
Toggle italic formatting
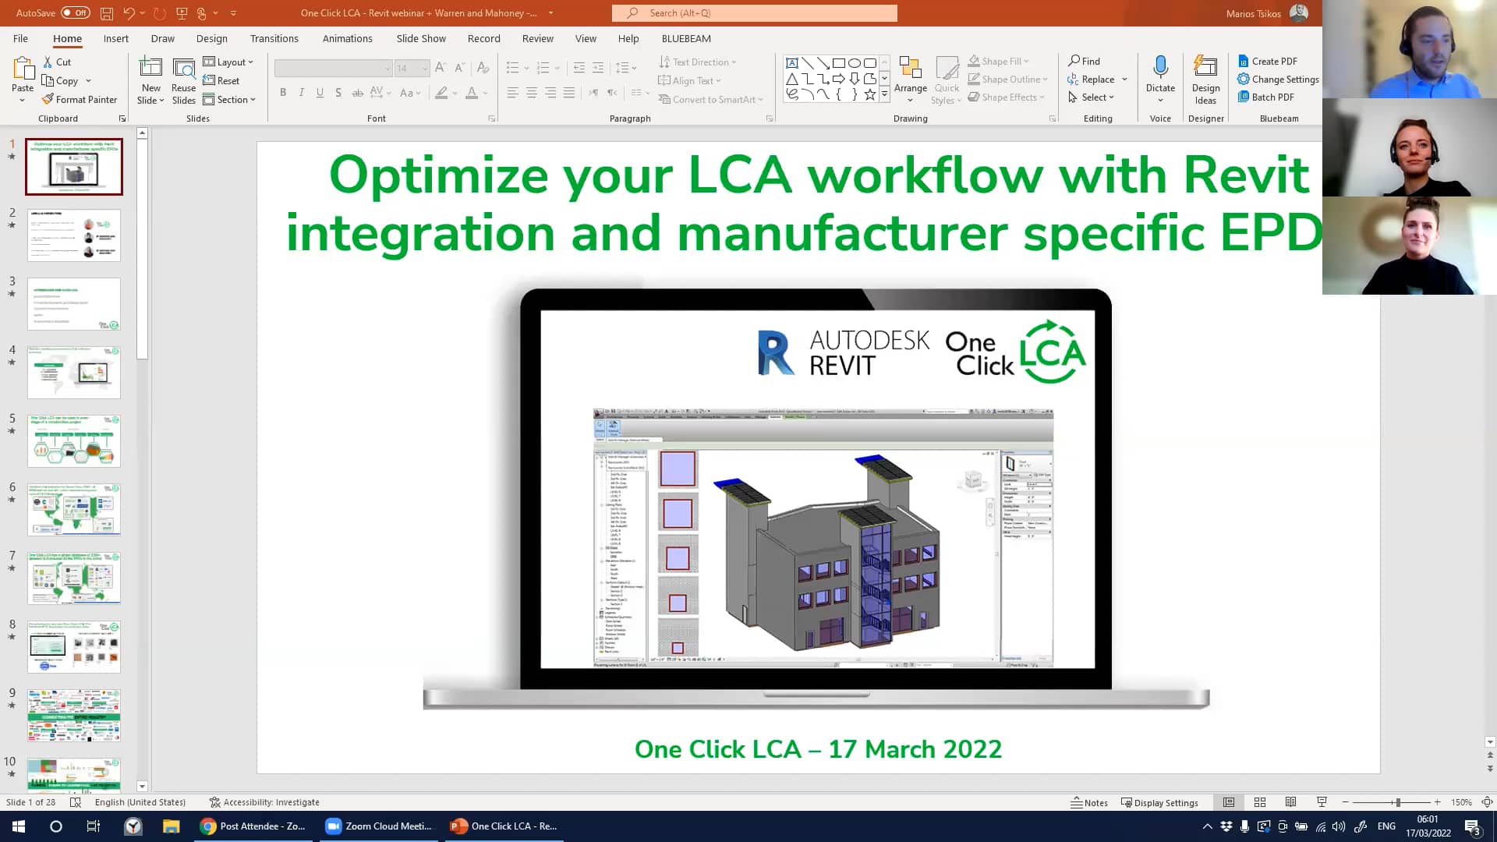point(302,92)
